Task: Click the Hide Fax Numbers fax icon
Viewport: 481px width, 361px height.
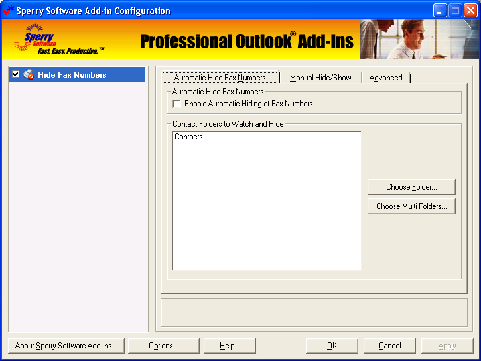Action: 29,74
